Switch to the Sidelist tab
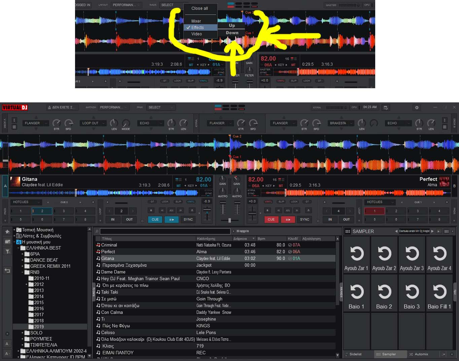 [355, 354]
